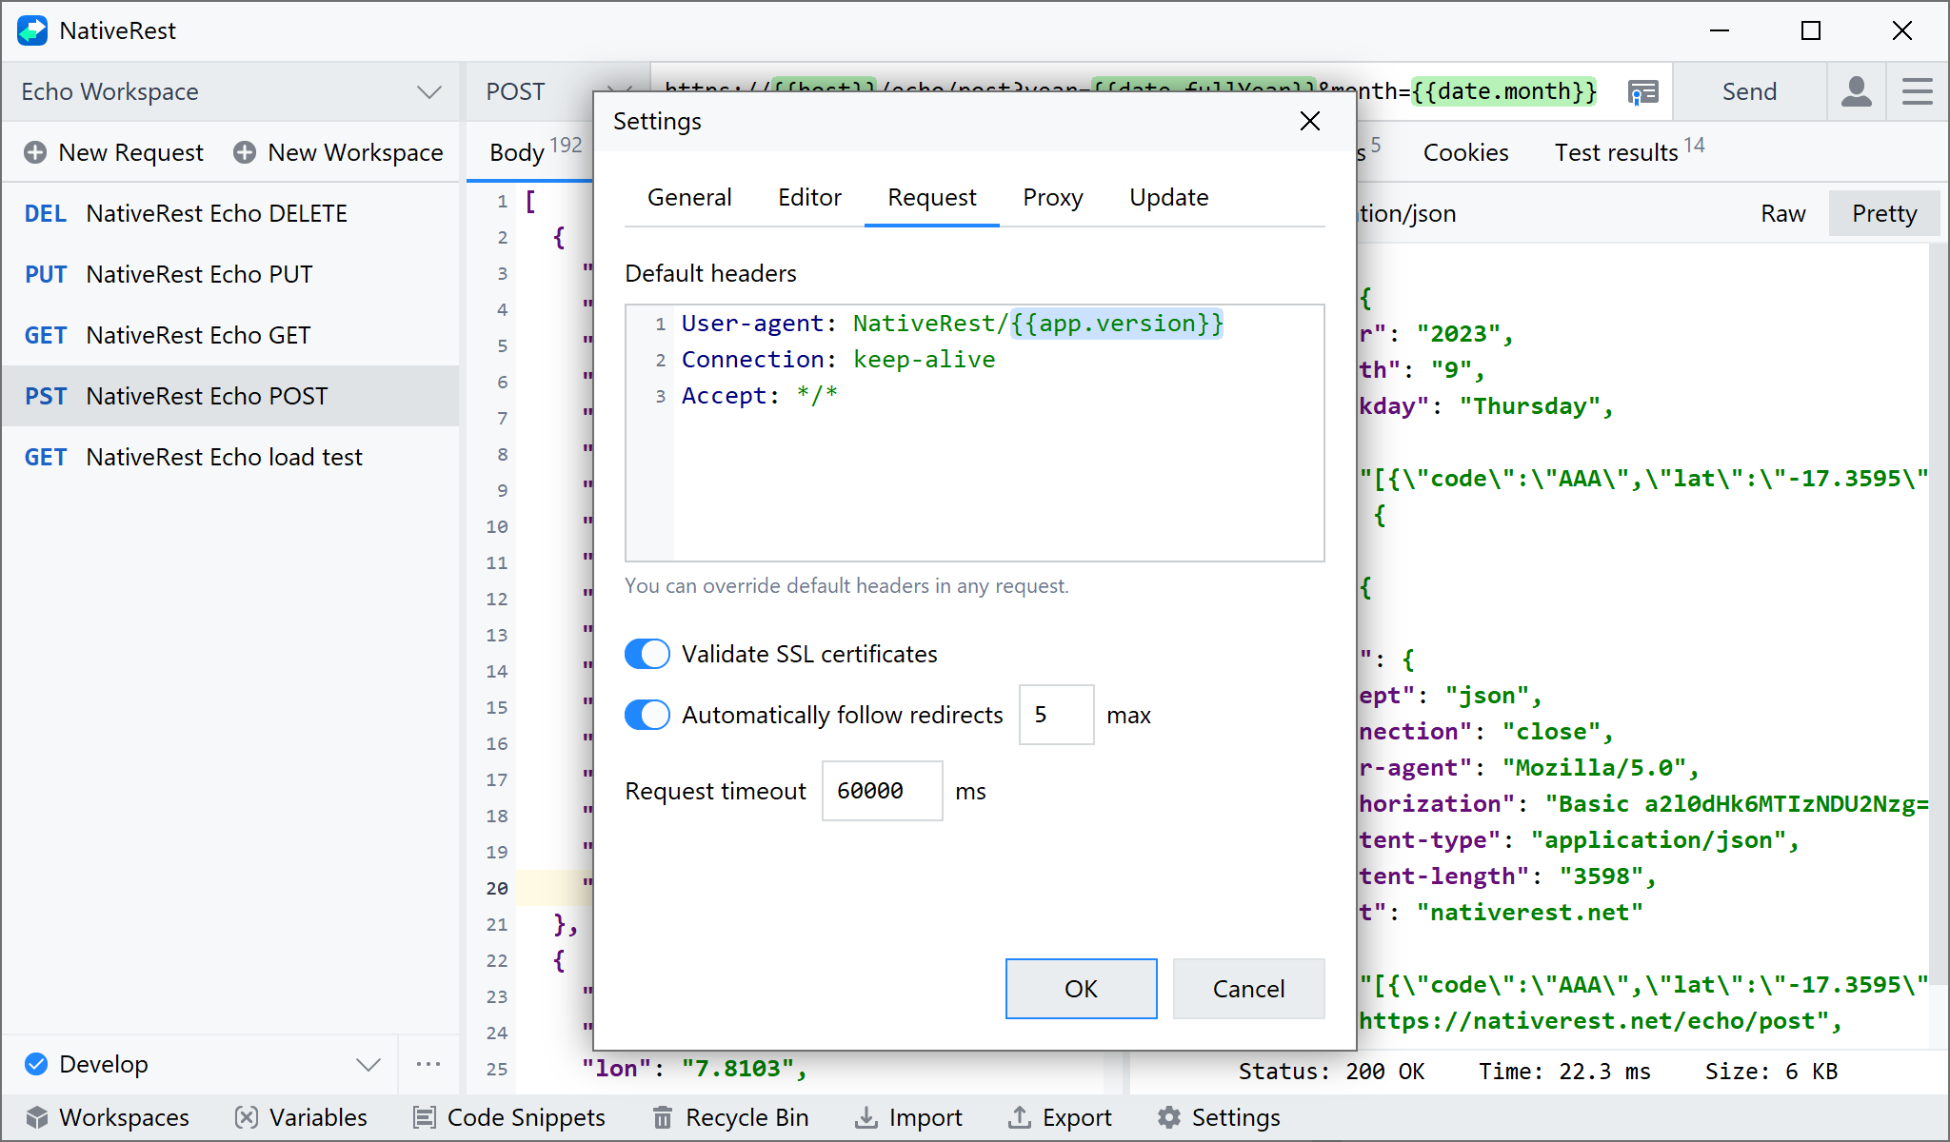Open the Cookies response tab
1950x1142 pixels.
(1466, 152)
